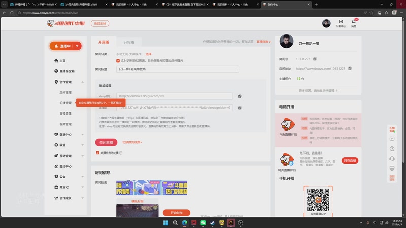Open Steam from the taskbar
The width and height of the screenshot is (406, 228).
pos(212,223)
